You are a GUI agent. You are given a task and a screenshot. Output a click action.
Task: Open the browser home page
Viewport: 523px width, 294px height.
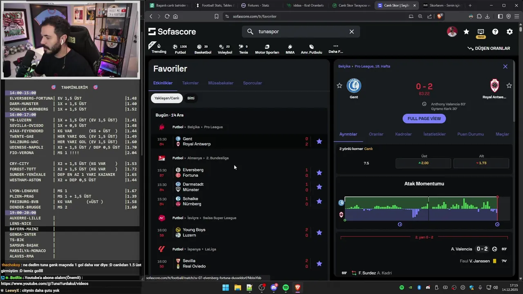coord(175,16)
